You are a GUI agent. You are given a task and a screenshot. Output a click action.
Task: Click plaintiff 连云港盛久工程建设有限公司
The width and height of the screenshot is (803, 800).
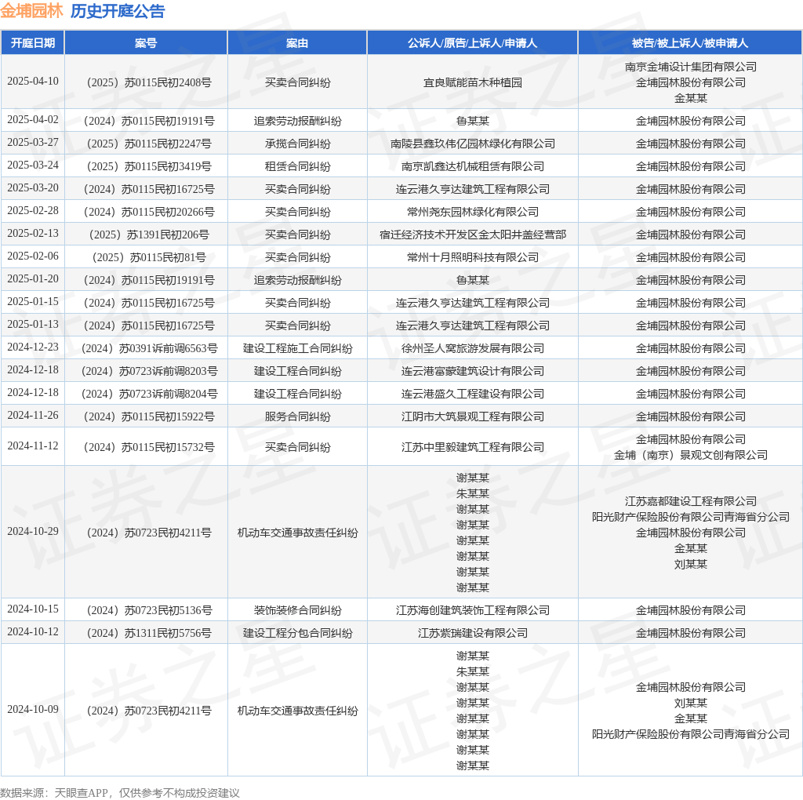(x=472, y=394)
